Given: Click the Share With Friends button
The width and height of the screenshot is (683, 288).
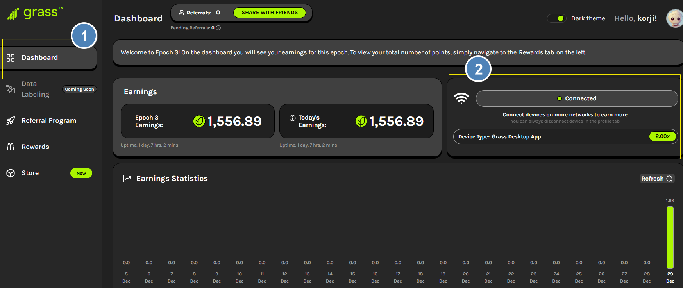Looking at the screenshot, I should pyautogui.click(x=270, y=13).
